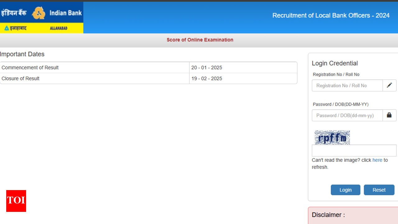
Task: Click the Indian Bank emblem logo
Action: click(39, 13)
